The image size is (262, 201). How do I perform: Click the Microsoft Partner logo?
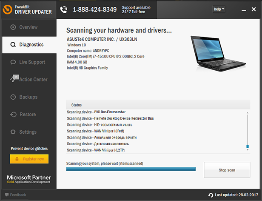coord(29,179)
